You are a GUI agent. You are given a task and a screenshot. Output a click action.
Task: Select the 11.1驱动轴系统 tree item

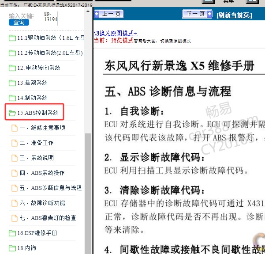(x=51, y=38)
